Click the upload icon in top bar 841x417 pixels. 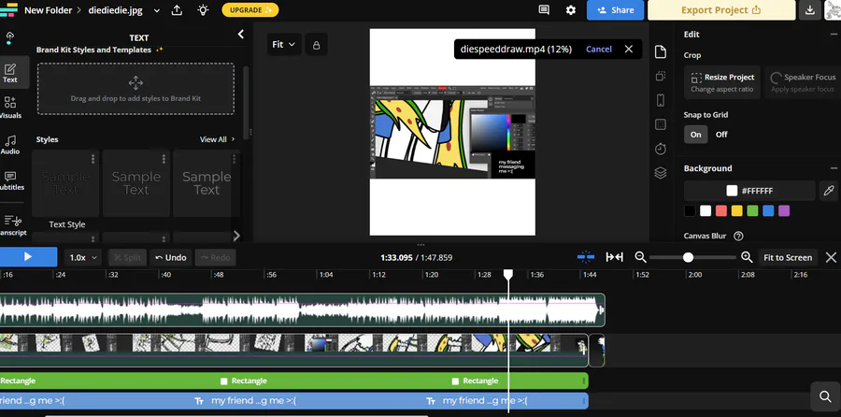(x=177, y=10)
